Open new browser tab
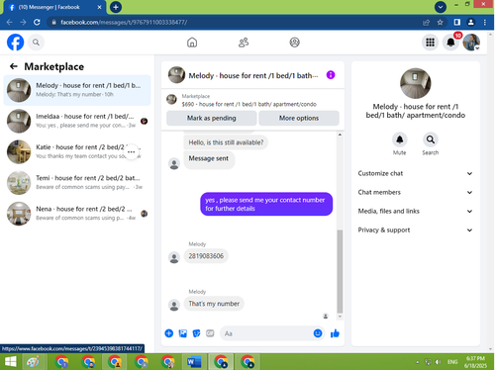 pyautogui.click(x=116, y=7)
